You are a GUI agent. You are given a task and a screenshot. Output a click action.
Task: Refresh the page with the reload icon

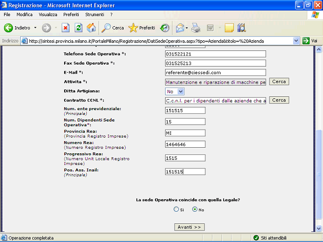click(79, 28)
